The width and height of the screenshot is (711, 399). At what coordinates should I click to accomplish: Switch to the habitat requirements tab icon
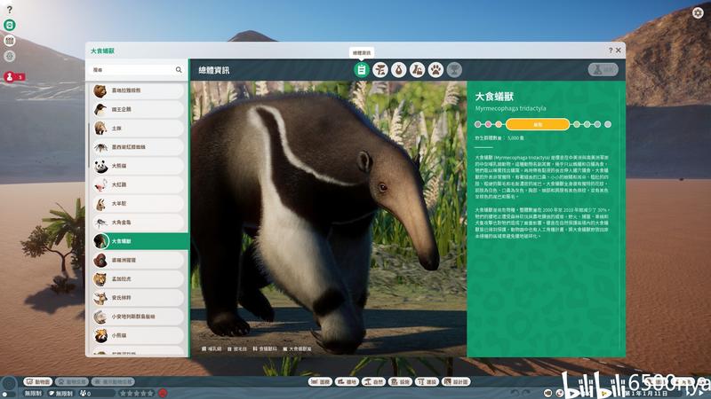380,70
